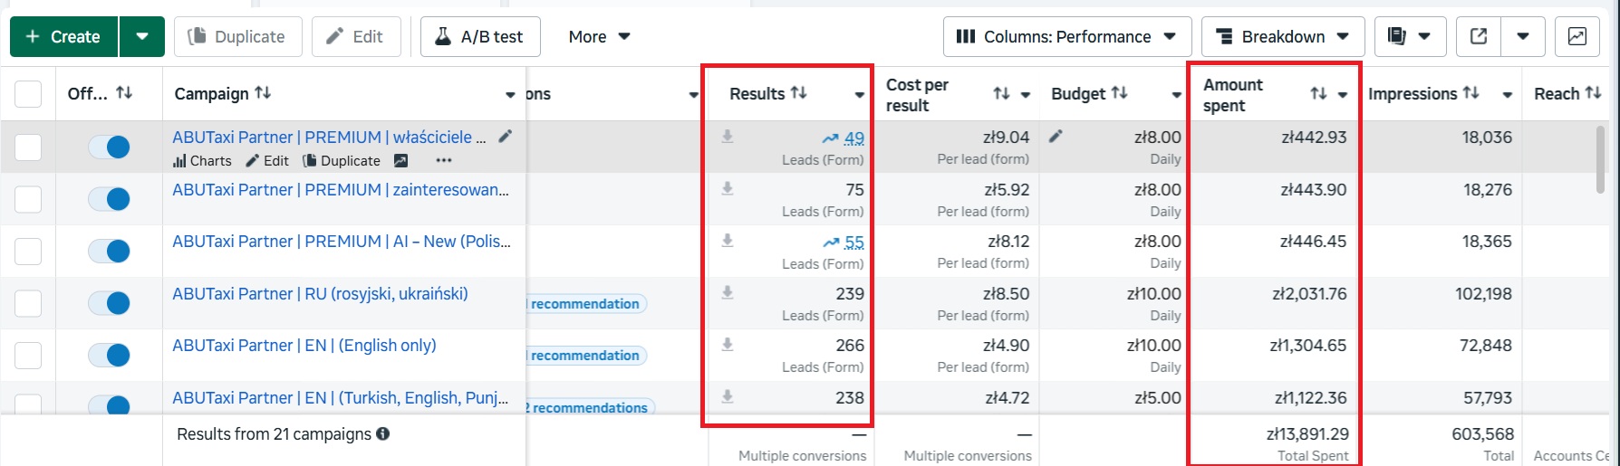Expand the Breakdown dropdown
Screen dimensions: 1620x466
[1282, 36]
